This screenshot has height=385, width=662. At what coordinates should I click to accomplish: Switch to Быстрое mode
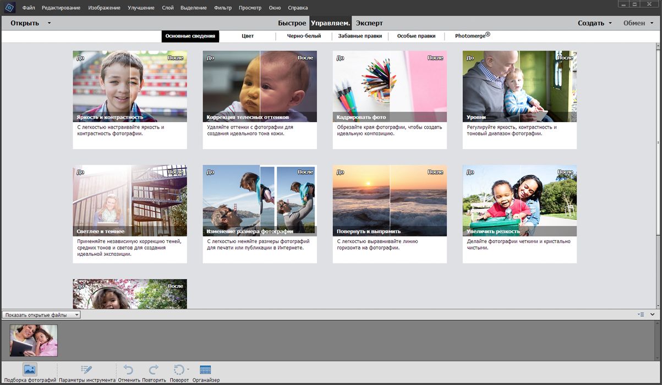(292, 23)
